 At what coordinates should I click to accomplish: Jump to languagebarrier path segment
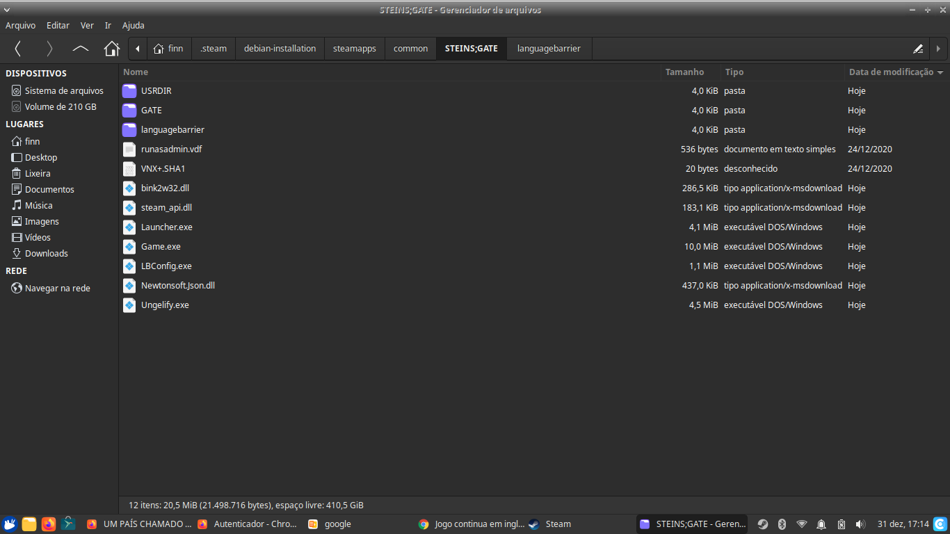[549, 49]
